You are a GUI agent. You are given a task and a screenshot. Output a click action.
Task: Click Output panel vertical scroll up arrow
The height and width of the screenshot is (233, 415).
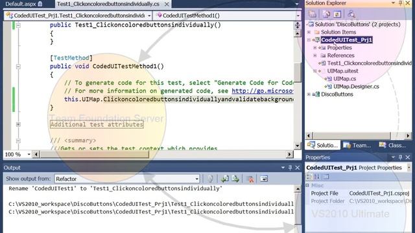point(298,189)
